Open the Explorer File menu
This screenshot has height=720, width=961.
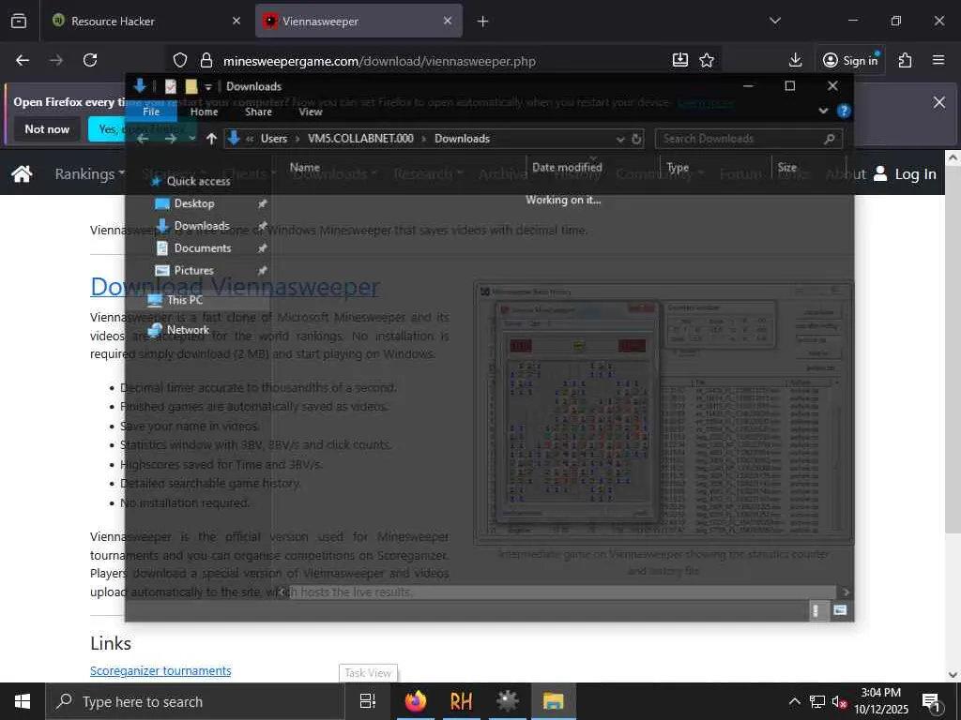151,112
